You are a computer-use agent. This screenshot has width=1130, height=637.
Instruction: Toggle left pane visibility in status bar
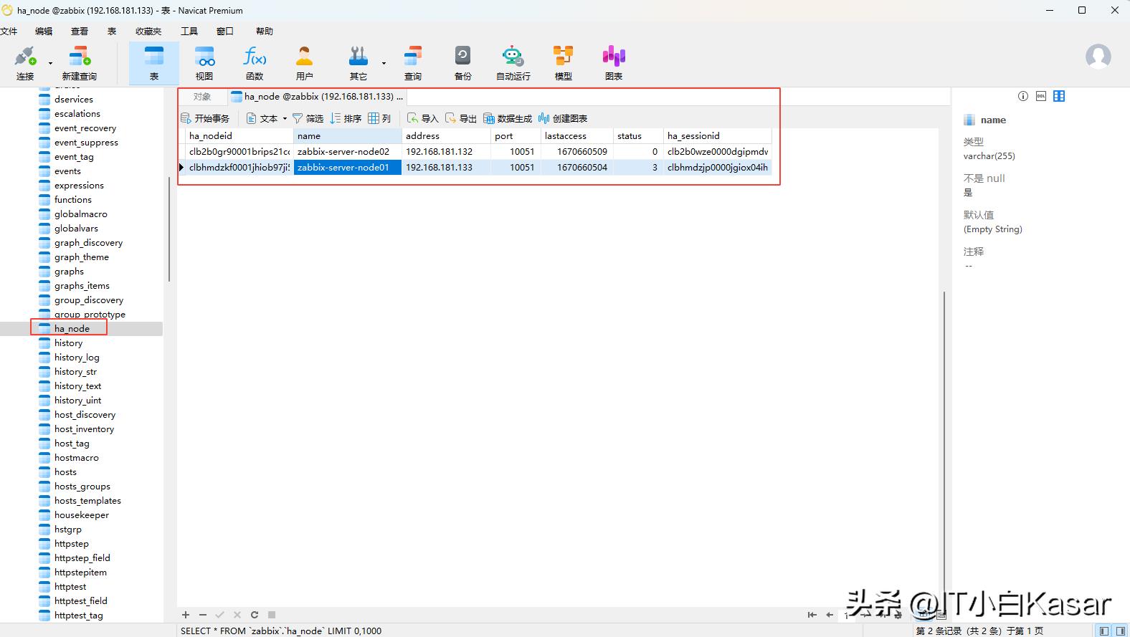[x=1104, y=631]
